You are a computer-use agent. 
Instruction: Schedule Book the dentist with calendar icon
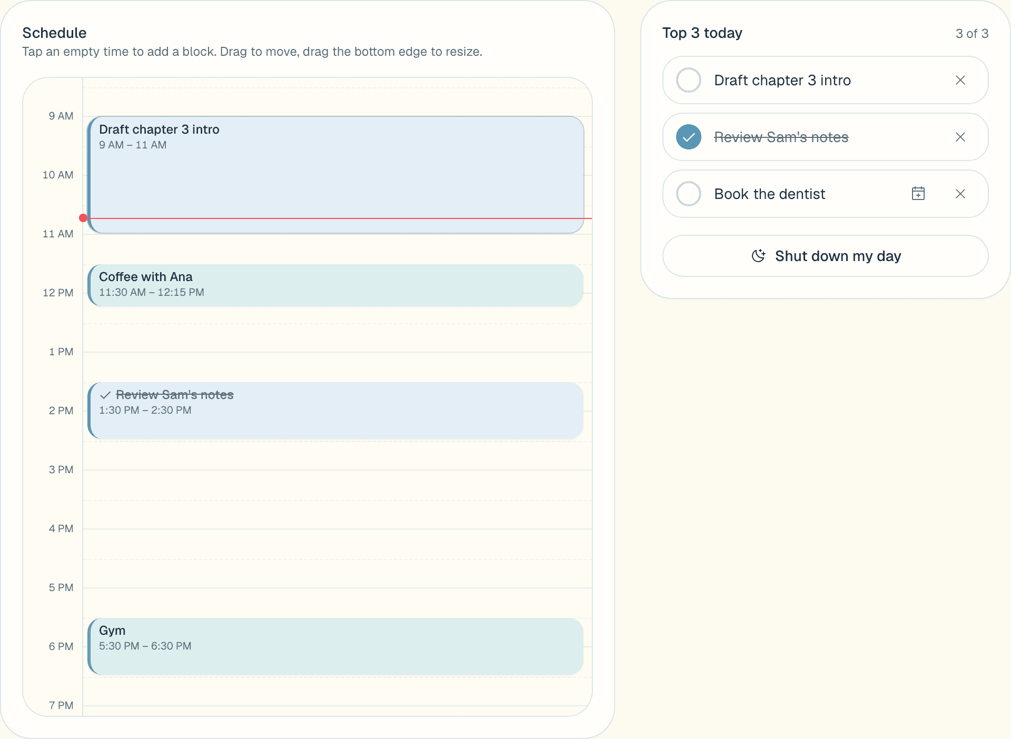(x=918, y=194)
